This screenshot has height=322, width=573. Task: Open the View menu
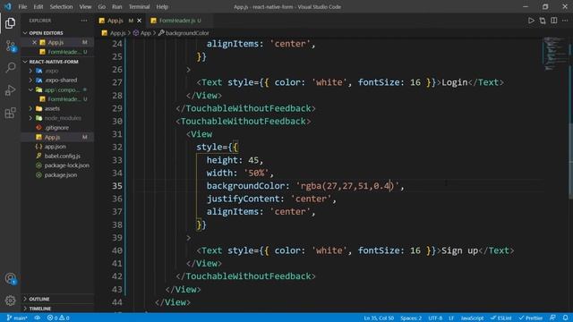85,6
